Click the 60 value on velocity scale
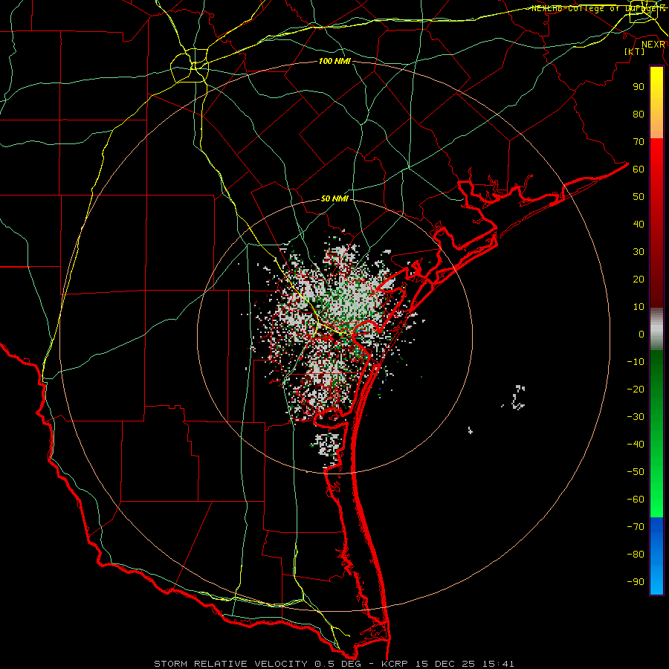 click(x=639, y=169)
